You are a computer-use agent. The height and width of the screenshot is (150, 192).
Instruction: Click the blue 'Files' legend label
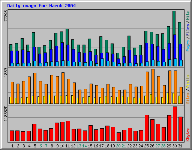tap(188, 30)
